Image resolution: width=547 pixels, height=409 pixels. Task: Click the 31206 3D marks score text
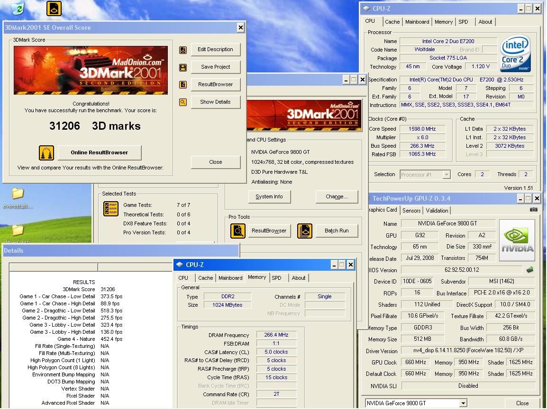point(95,126)
